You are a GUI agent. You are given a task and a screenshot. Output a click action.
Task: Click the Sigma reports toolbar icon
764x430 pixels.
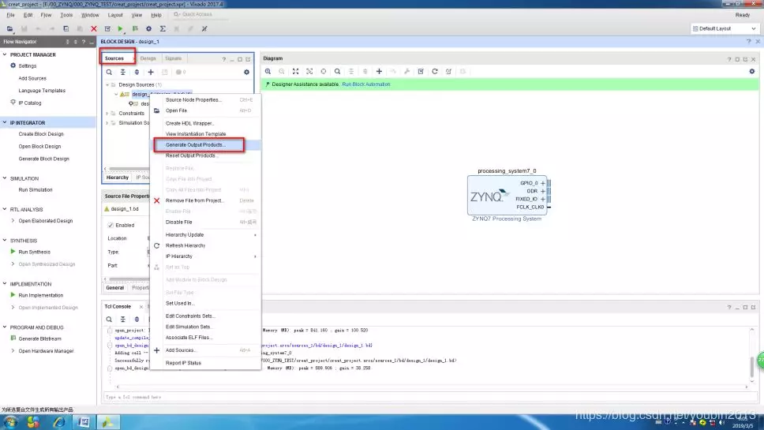click(163, 28)
